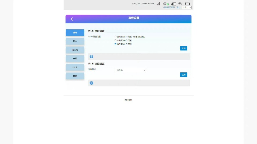Open help icon under Wi-Fi performance settings
Screen dimensions: 257x144
(x=91, y=57)
